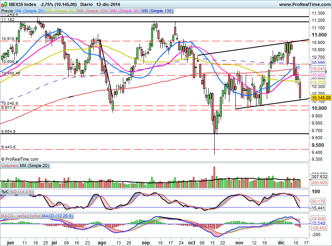
Task: Click the 9.977,4 level label
Action: (x=8, y=108)
